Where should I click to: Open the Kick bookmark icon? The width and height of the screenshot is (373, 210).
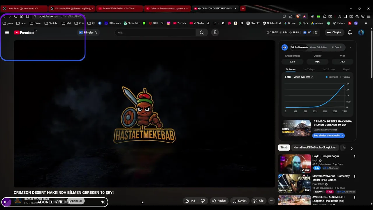[144, 23]
